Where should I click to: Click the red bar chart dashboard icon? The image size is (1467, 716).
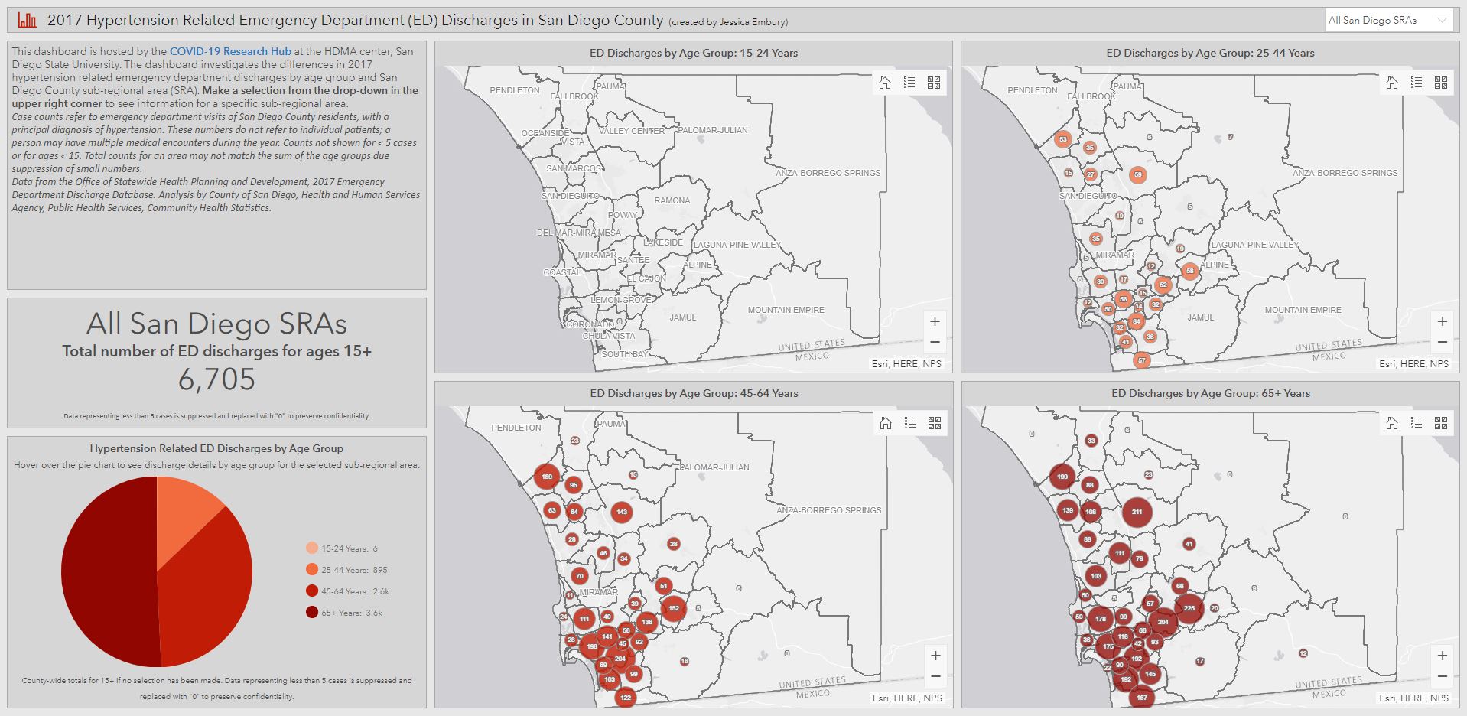coord(28,21)
